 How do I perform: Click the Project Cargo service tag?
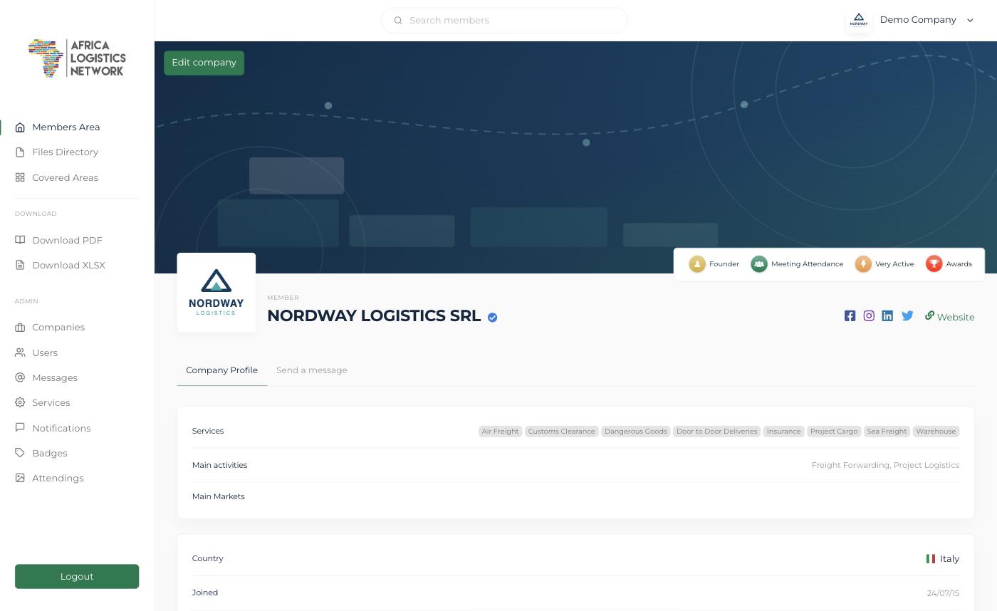pos(834,432)
